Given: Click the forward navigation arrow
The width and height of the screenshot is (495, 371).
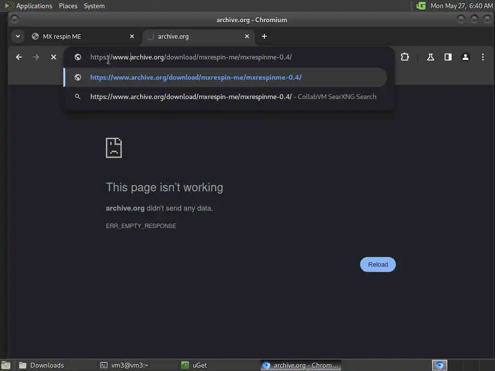Looking at the screenshot, I should click(36, 57).
